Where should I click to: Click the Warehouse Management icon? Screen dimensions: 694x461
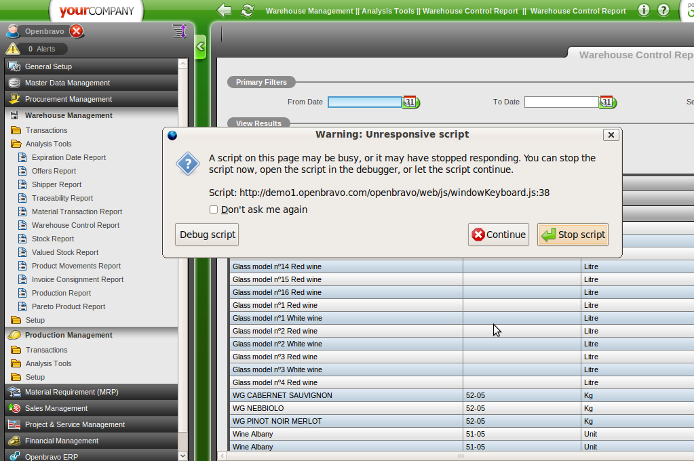14,115
